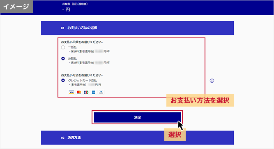This screenshot has height=149, width=274.
Task: Open the info icon beside payment method
Action: [212, 81]
